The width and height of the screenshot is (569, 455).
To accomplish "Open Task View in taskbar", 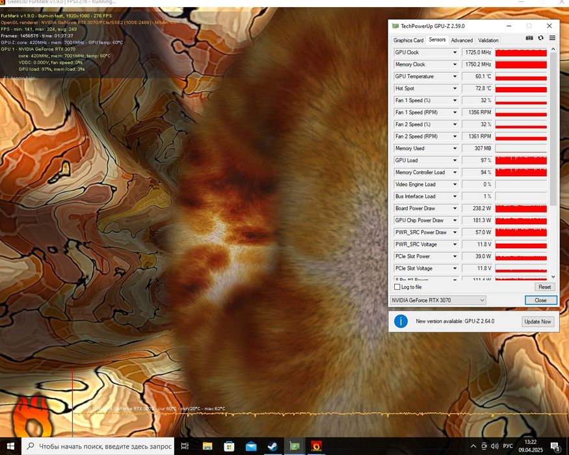I will pyautogui.click(x=185, y=447).
